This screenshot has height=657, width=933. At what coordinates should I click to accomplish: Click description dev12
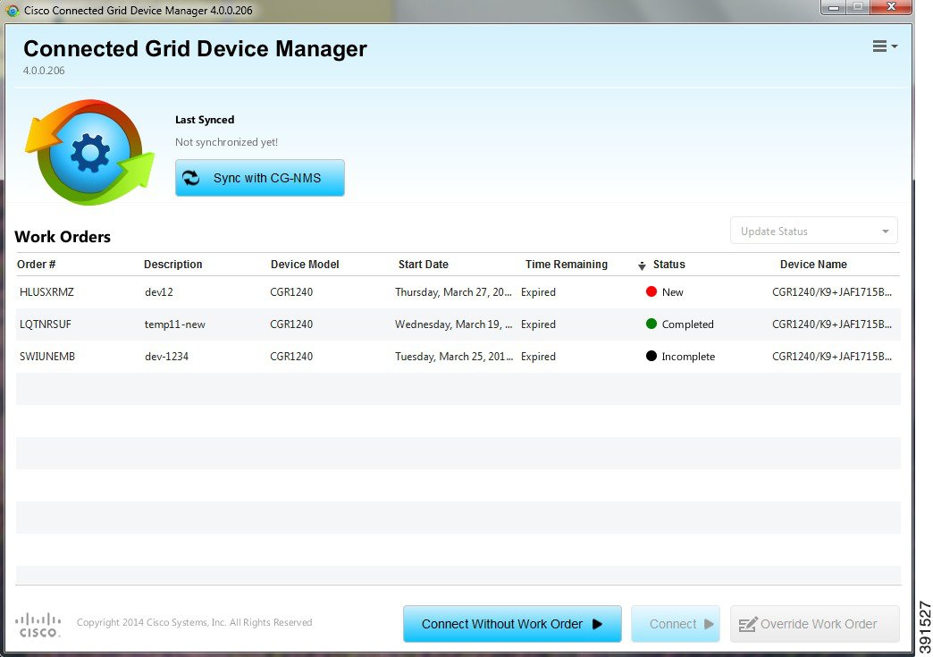point(159,292)
